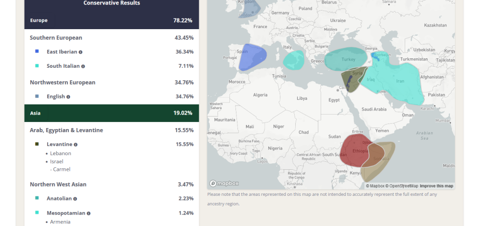Collapse the Asia section header
This screenshot has height=226, width=479.
click(x=111, y=113)
